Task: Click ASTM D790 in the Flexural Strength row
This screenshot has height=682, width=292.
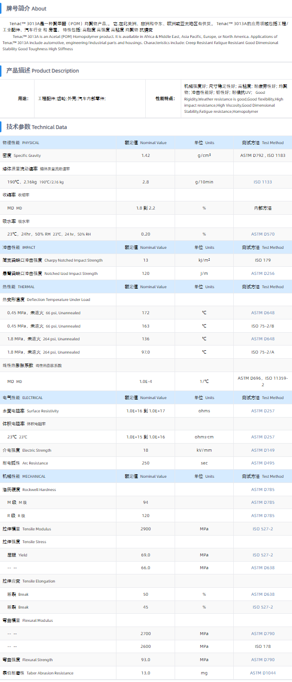Action: (x=263, y=660)
